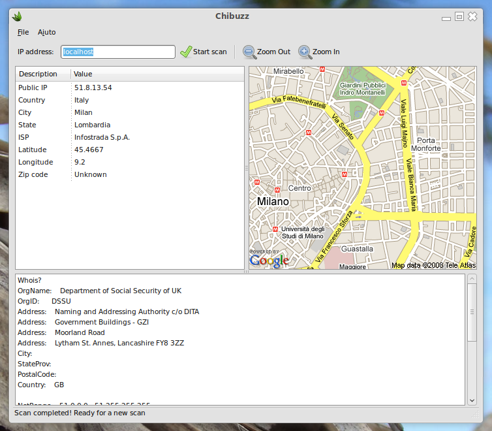
Task: Click the Country: GB line
Action: tap(41, 385)
